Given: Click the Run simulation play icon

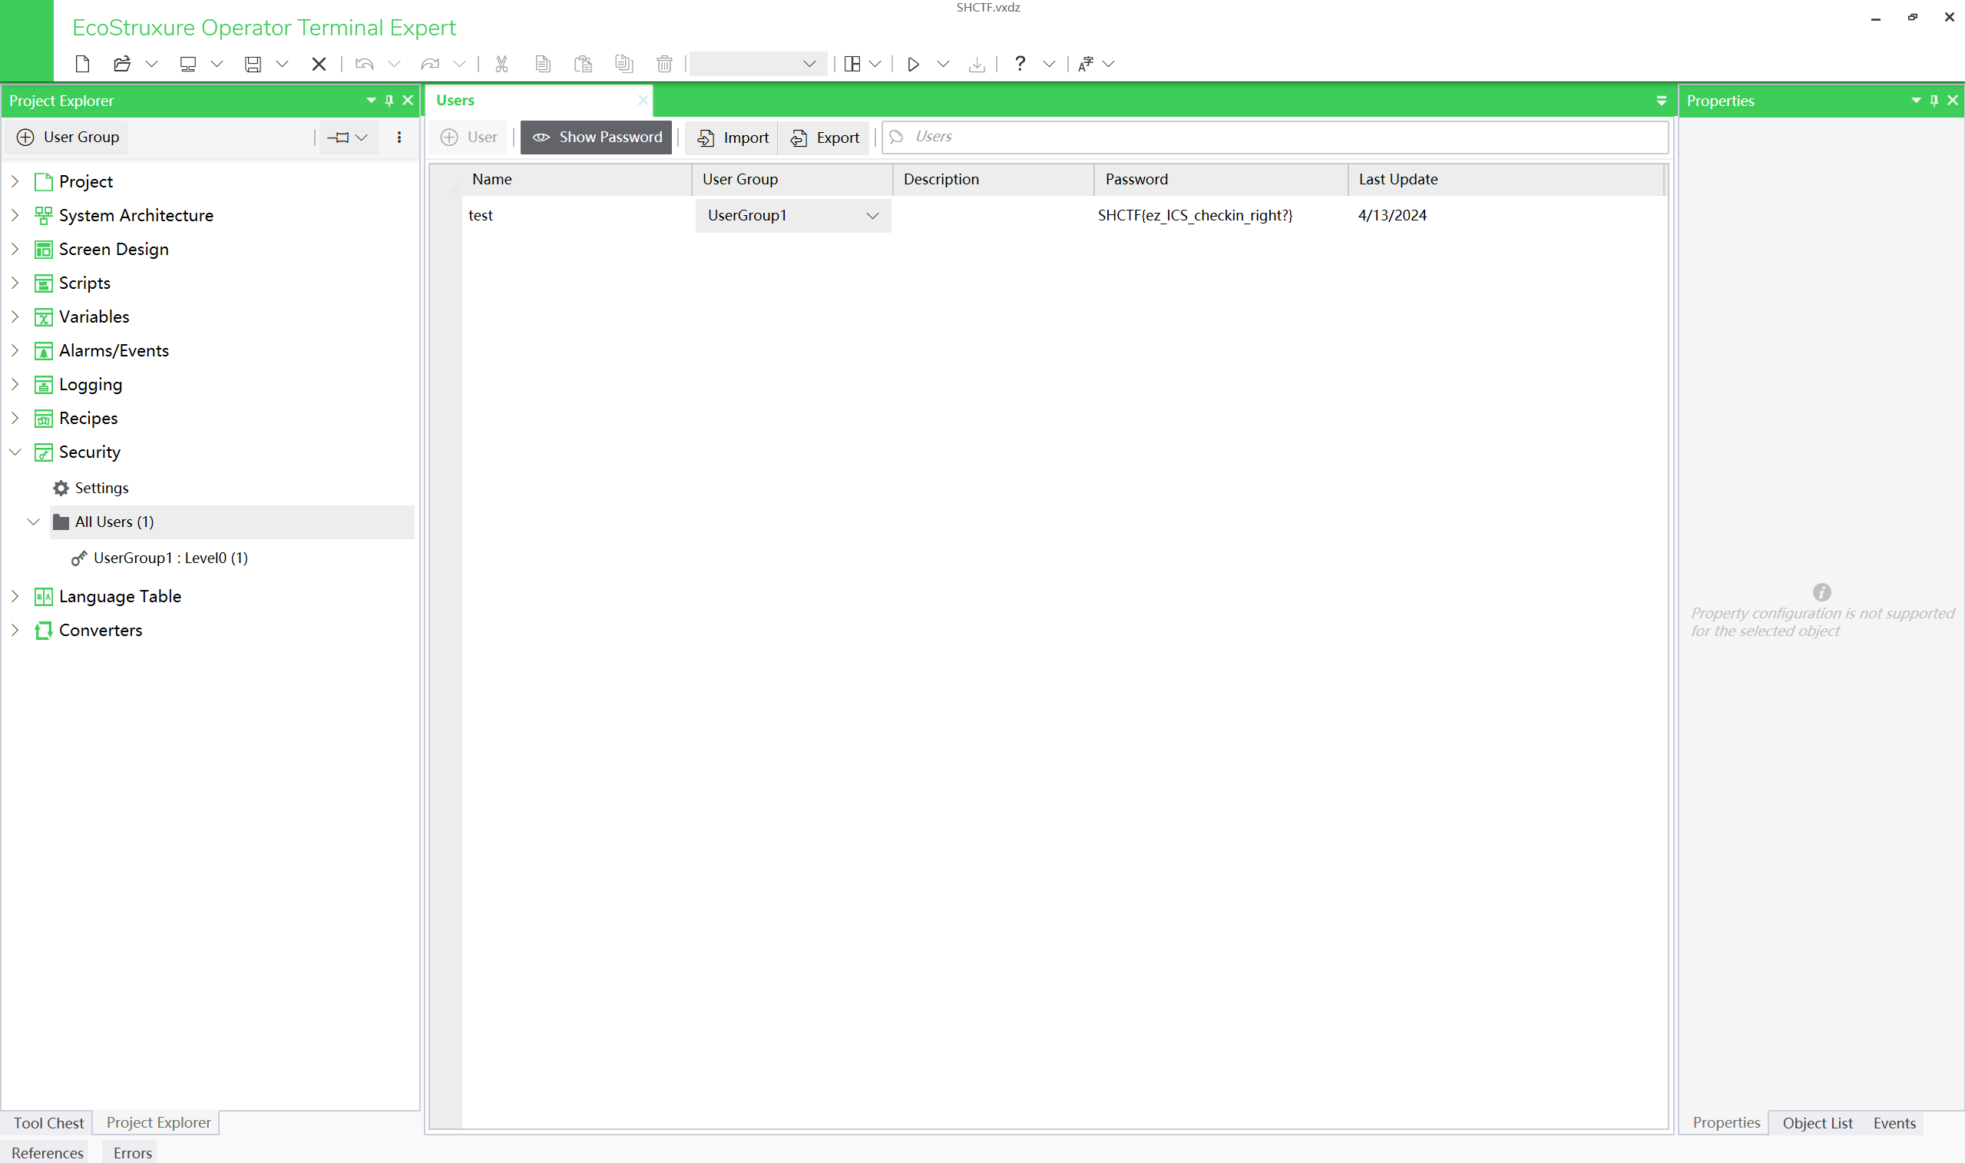Looking at the screenshot, I should click(913, 64).
